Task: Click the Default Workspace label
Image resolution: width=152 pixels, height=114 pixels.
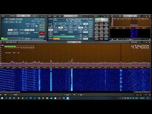Action: coord(38,39)
